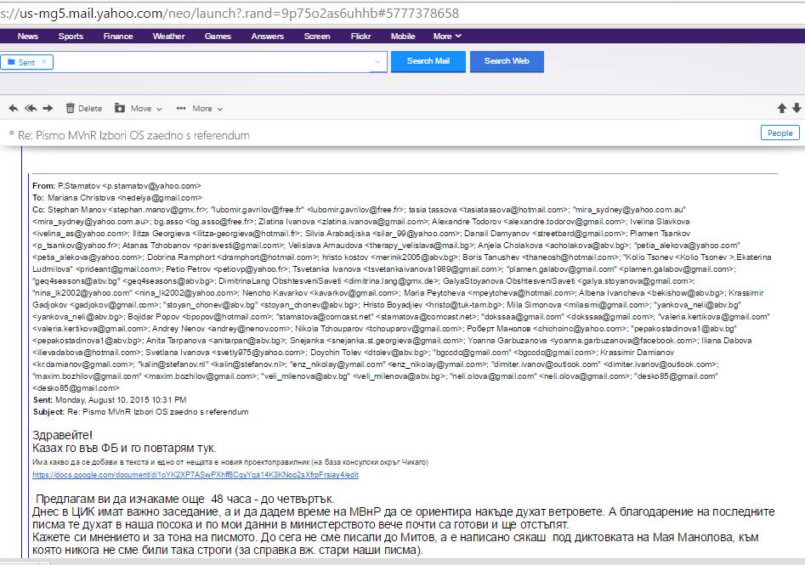This screenshot has height=565, width=805.
Task: Go to previous message with up arrow
Action: pyautogui.click(x=781, y=108)
